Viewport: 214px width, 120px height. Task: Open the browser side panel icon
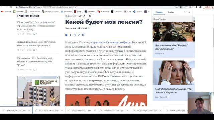[196, 7]
